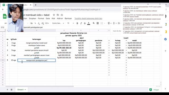Open text color picker
The width and height of the screenshot is (169, 95).
89,23
